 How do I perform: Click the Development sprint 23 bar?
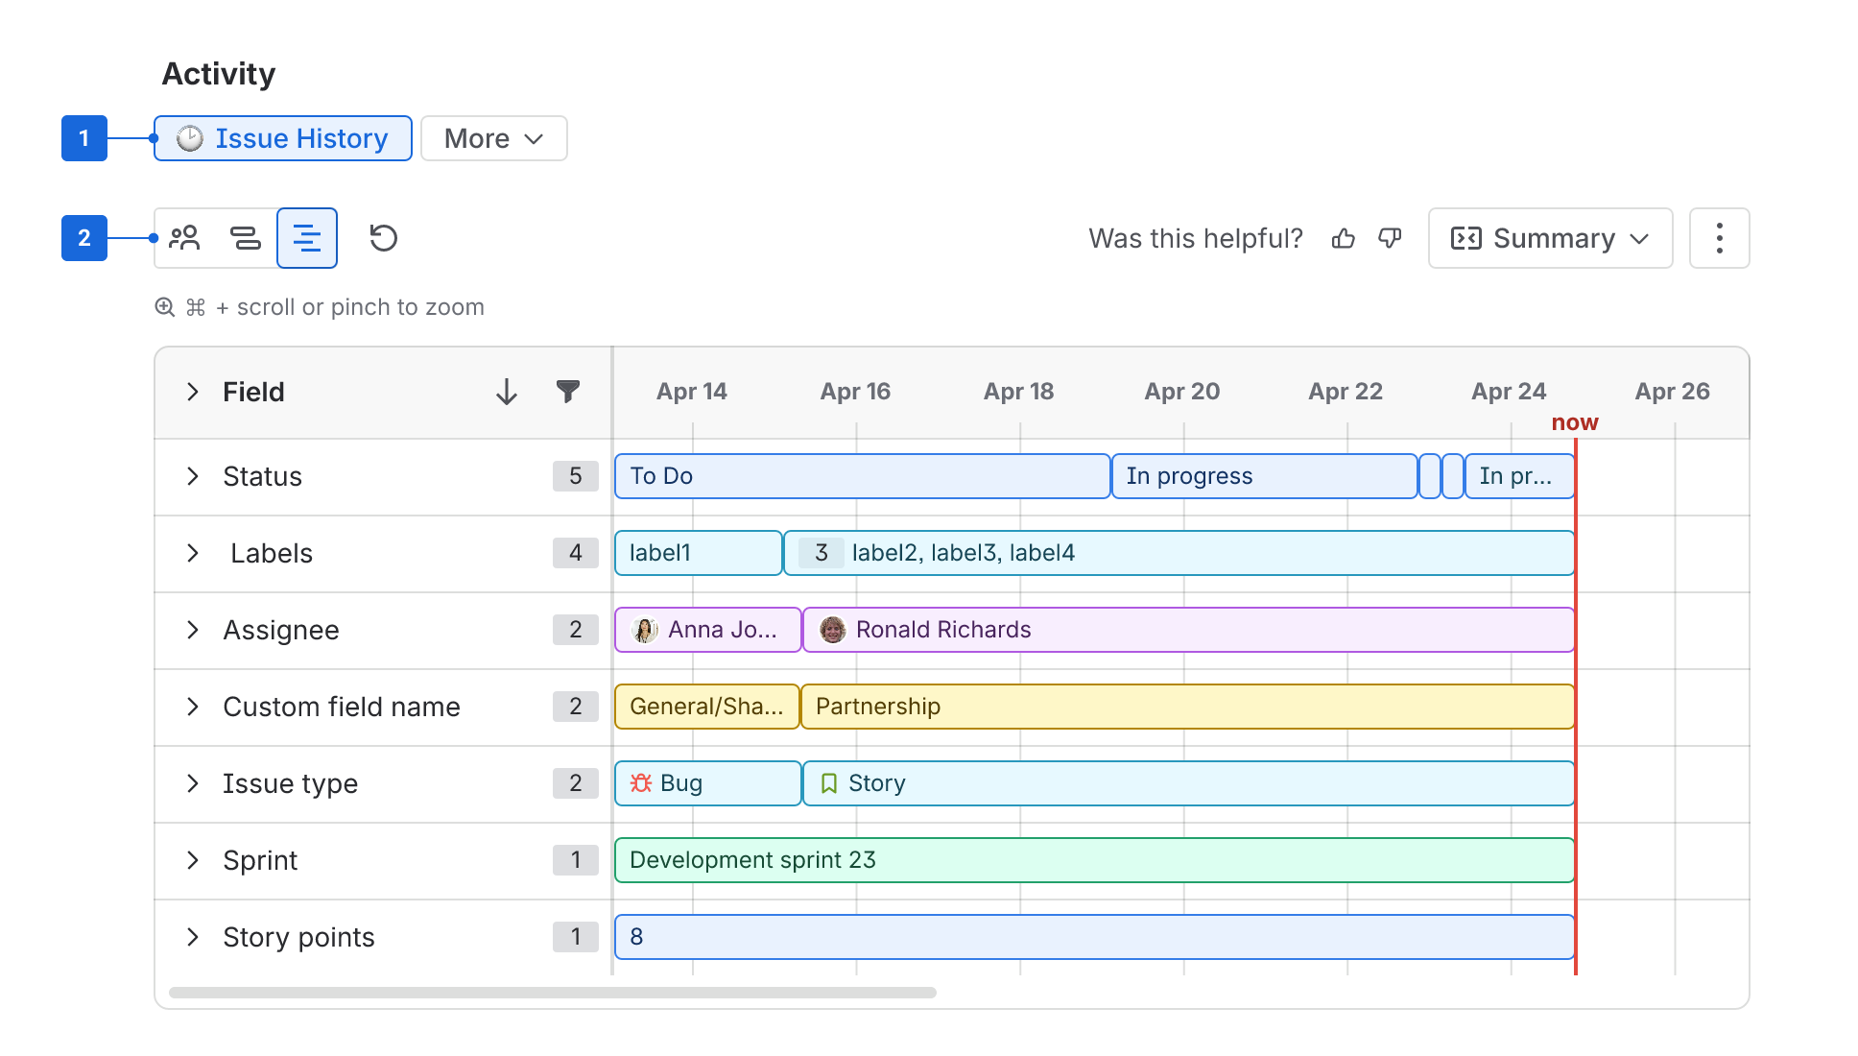[x=1094, y=860]
